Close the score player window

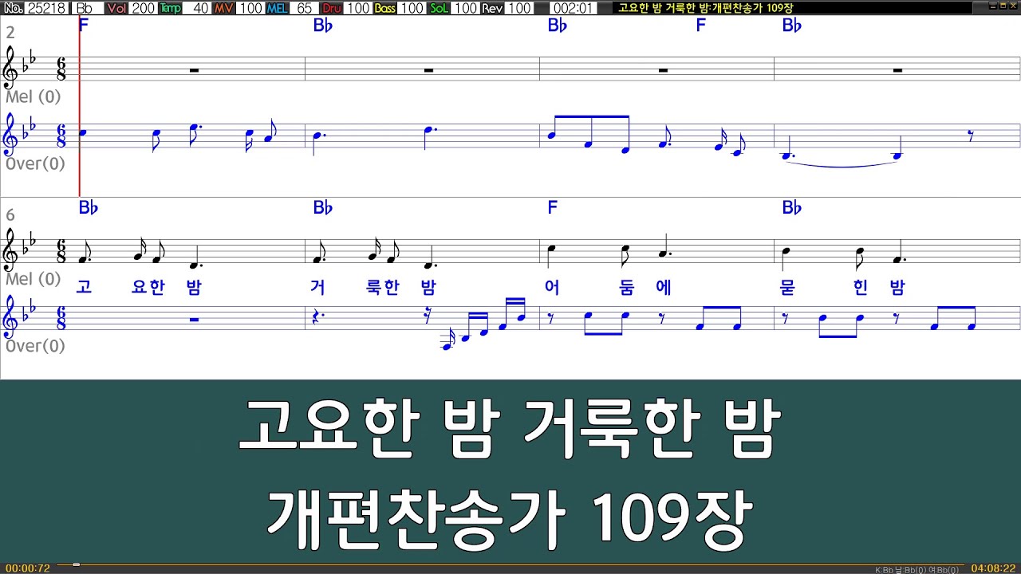[1014, 6]
